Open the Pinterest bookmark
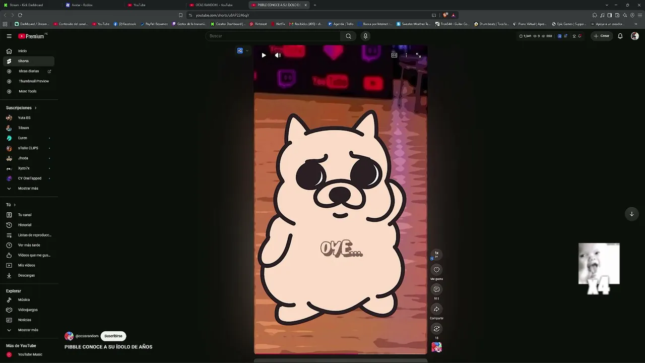This screenshot has width=645, height=363. point(258,24)
